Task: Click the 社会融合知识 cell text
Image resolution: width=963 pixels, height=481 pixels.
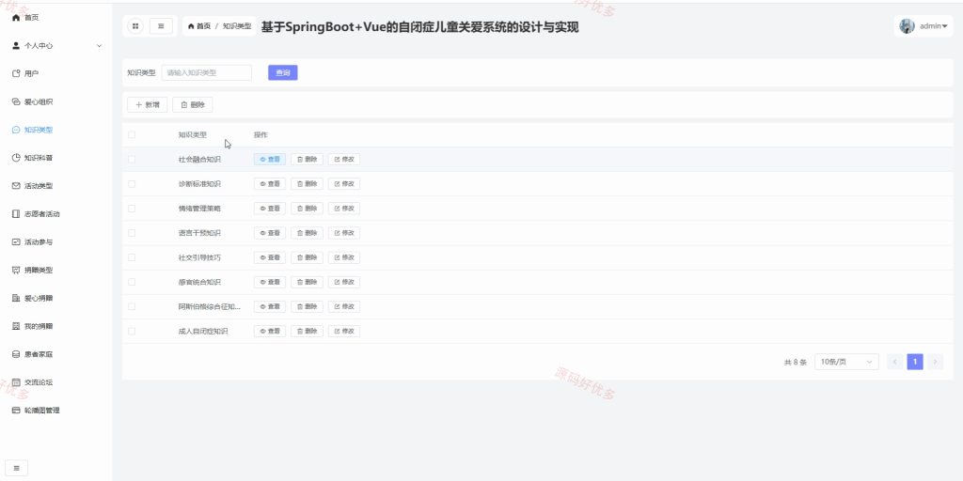Action: pyautogui.click(x=199, y=160)
